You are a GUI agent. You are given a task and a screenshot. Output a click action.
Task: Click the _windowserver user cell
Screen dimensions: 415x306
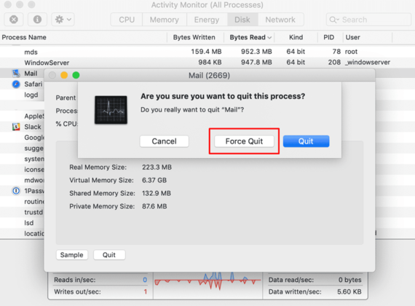pos(368,62)
